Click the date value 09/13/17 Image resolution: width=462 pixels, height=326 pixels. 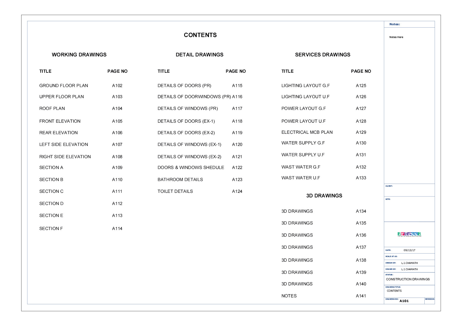[x=409, y=250]
